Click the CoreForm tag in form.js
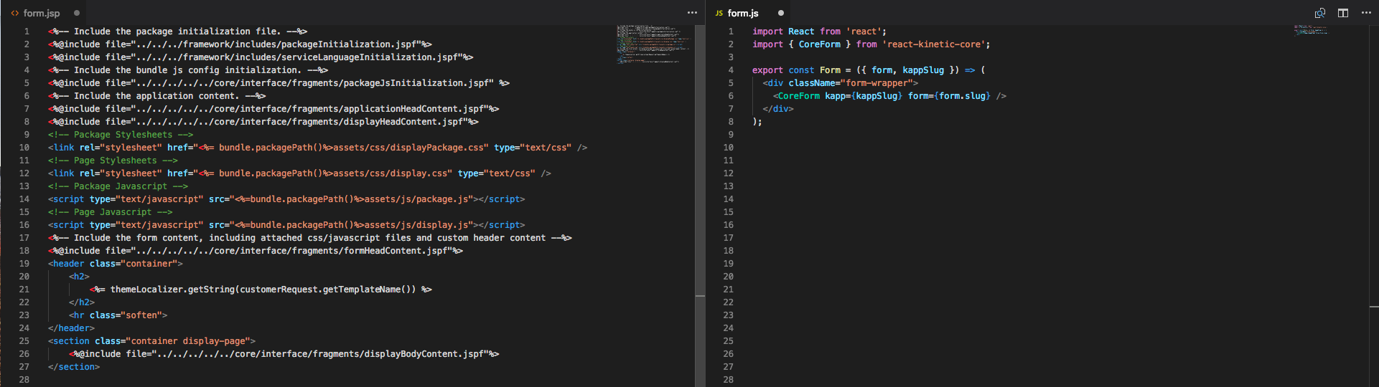1379x387 pixels. 798,96
